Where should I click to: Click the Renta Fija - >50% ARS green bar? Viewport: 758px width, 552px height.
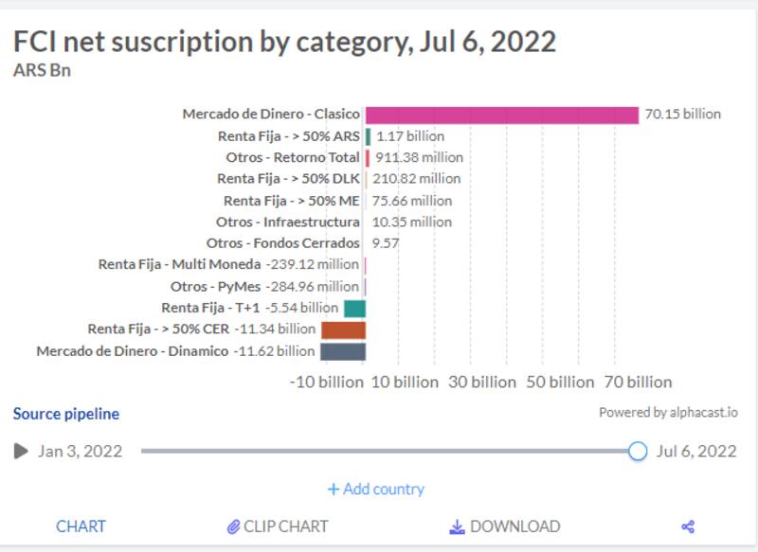368,136
